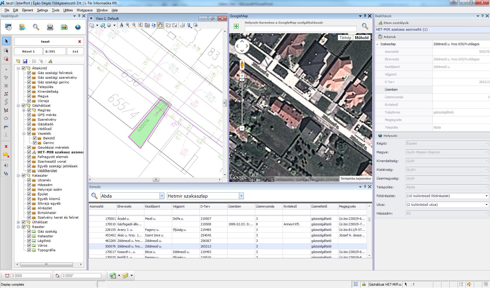Open the Hetmir szakaszlap dropdown
The width and height of the screenshot is (490, 288).
[241, 196]
